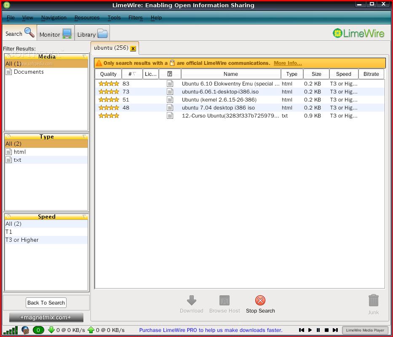This screenshot has height=337, width=393.
Task: Filter results by T3 or Higher speed
Action: pyautogui.click(x=46, y=240)
